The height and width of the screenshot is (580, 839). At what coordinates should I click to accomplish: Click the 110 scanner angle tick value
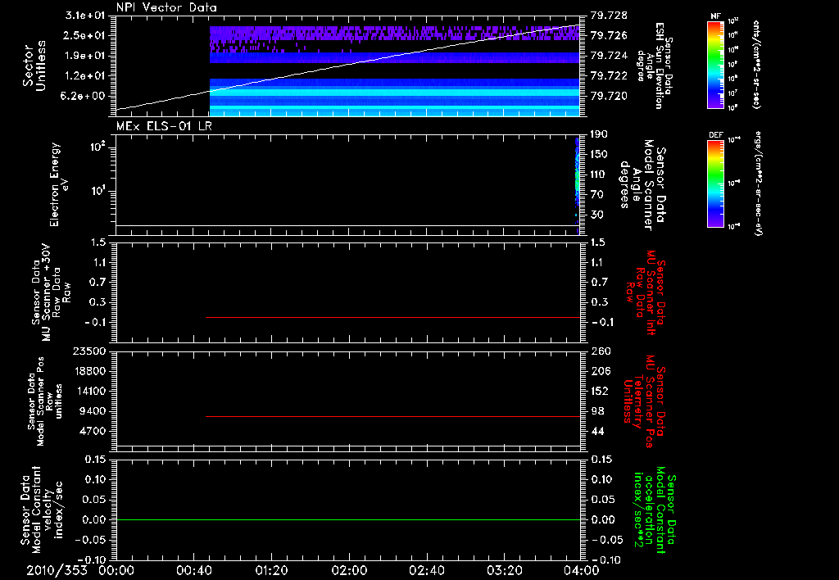599,174
